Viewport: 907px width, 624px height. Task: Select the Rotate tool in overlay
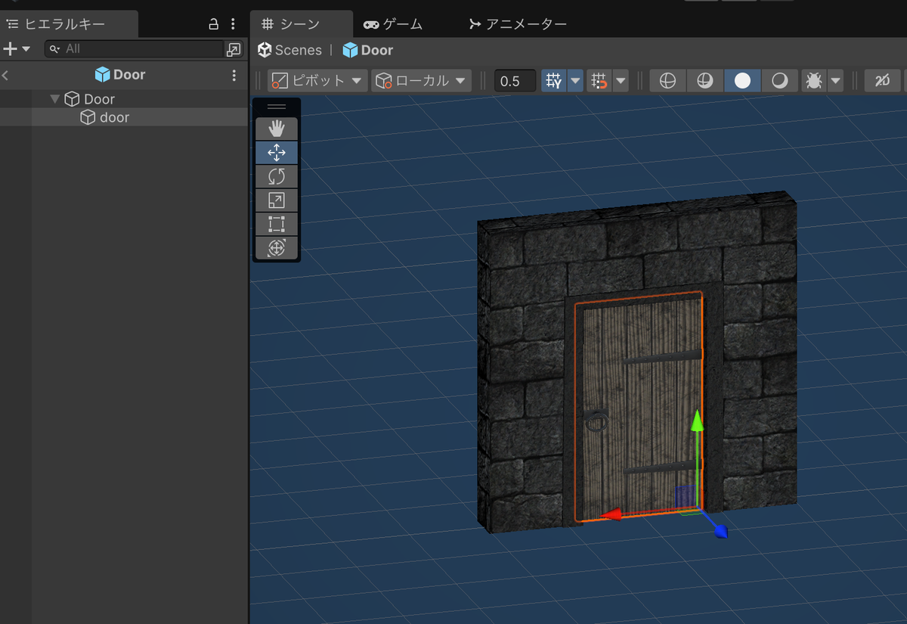(x=277, y=177)
